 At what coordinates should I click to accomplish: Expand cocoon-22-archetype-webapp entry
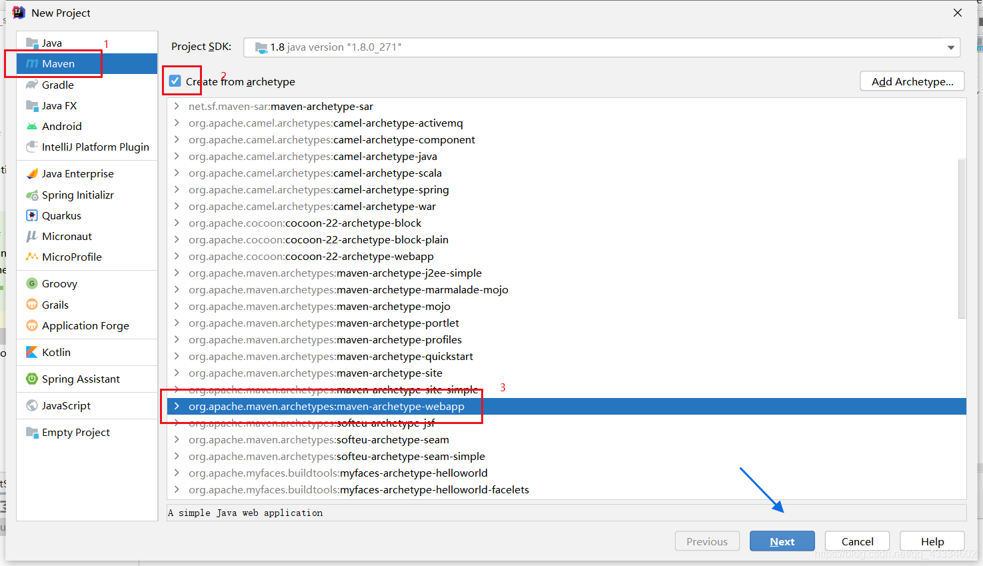(177, 256)
